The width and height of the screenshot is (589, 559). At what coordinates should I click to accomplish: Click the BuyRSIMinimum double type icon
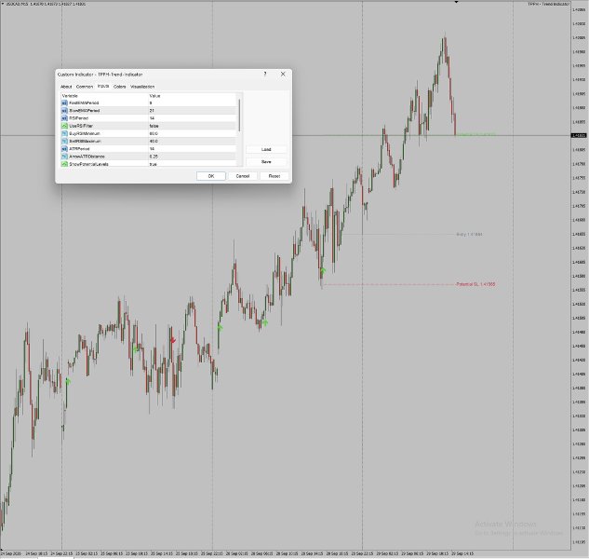[x=64, y=133]
